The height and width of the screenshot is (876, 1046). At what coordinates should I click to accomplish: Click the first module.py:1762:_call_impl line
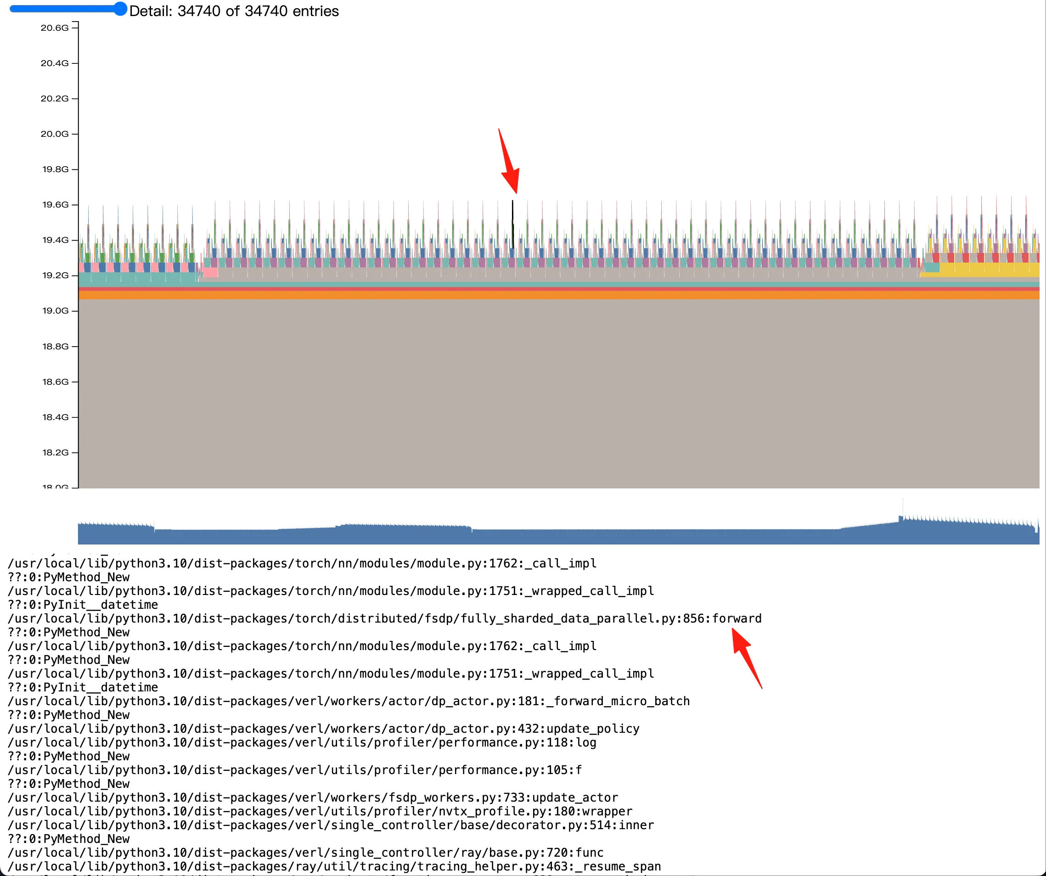302,563
